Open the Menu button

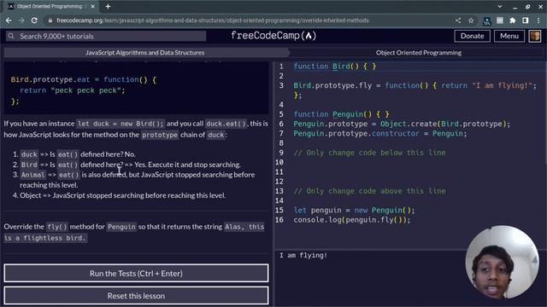coord(509,36)
